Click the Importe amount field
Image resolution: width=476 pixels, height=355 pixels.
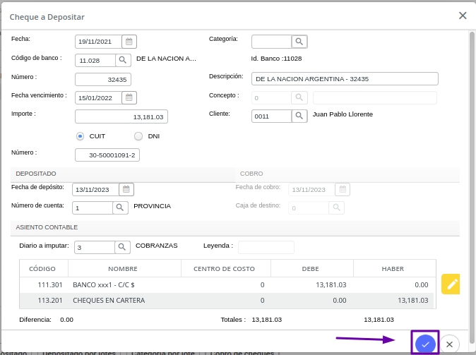coord(121,116)
